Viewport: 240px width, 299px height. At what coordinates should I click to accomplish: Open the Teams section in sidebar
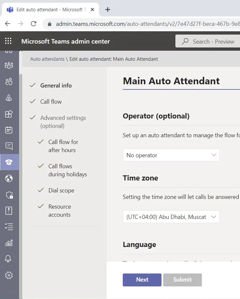(9, 65)
